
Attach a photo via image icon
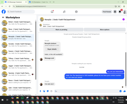[x=44, y=91]
